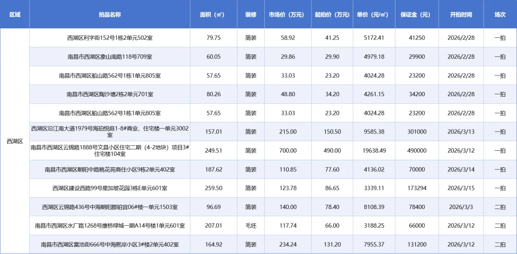Screen dimensions: 517x254
Task: Select the 场次 column header
Action: click(500, 15)
